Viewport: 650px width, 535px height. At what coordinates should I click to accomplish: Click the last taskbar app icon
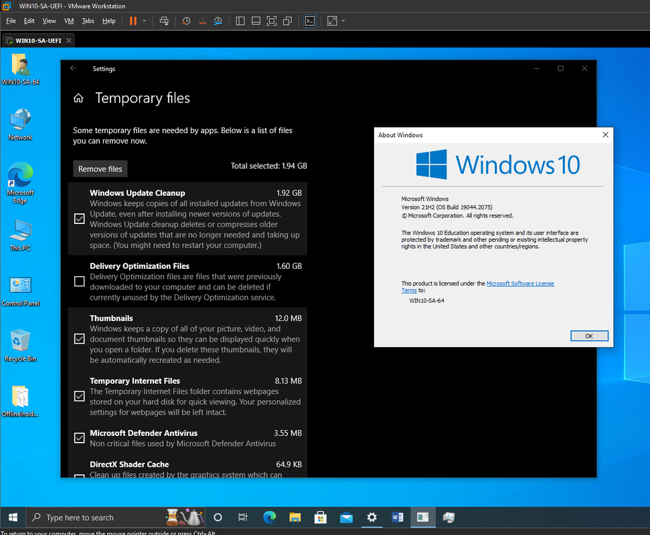[449, 517]
